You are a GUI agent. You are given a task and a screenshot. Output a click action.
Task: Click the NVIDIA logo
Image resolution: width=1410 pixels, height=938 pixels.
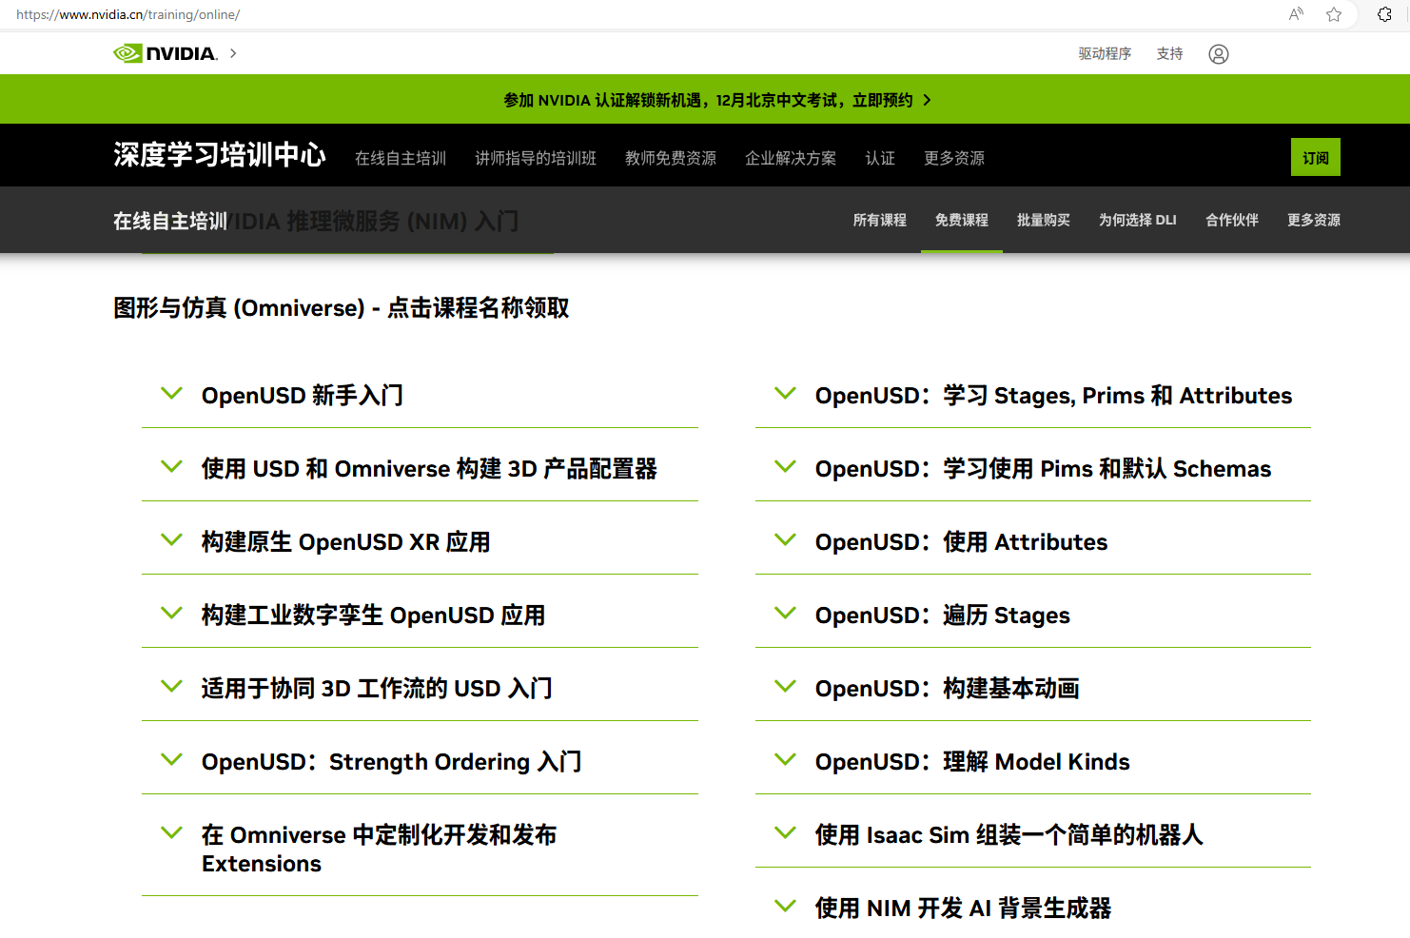point(166,53)
